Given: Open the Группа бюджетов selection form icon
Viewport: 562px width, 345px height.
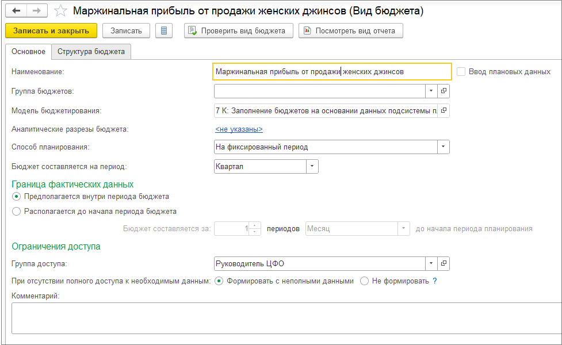Looking at the screenshot, I should (x=444, y=91).
